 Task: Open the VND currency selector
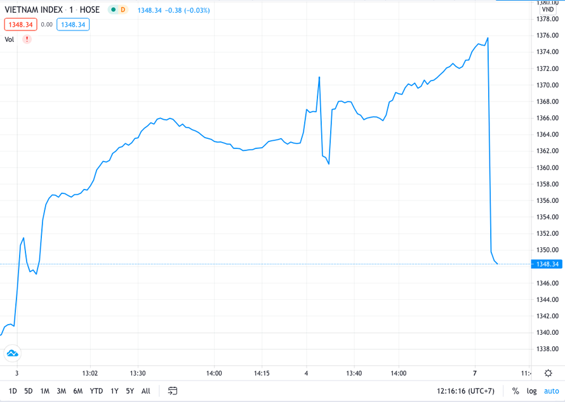(x=547, y=10)
